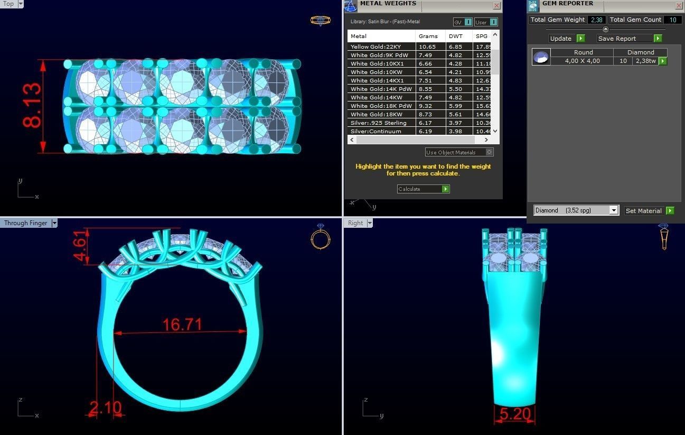The width and height of the screenshot is (685, 435).
Task: Click horizontal scrollbar right arrow in metal list
Action: point(486,140)
